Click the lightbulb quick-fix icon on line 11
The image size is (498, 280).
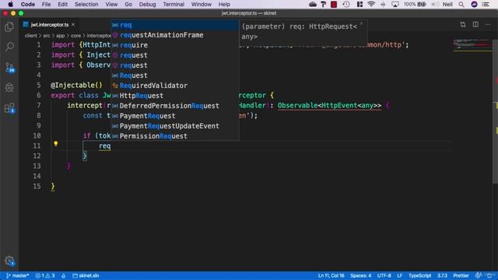point(55,144)
